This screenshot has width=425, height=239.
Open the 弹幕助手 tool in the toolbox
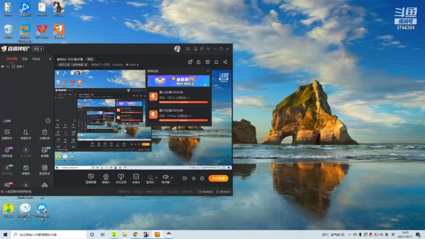pyautogui.click(x=7, y=134)
